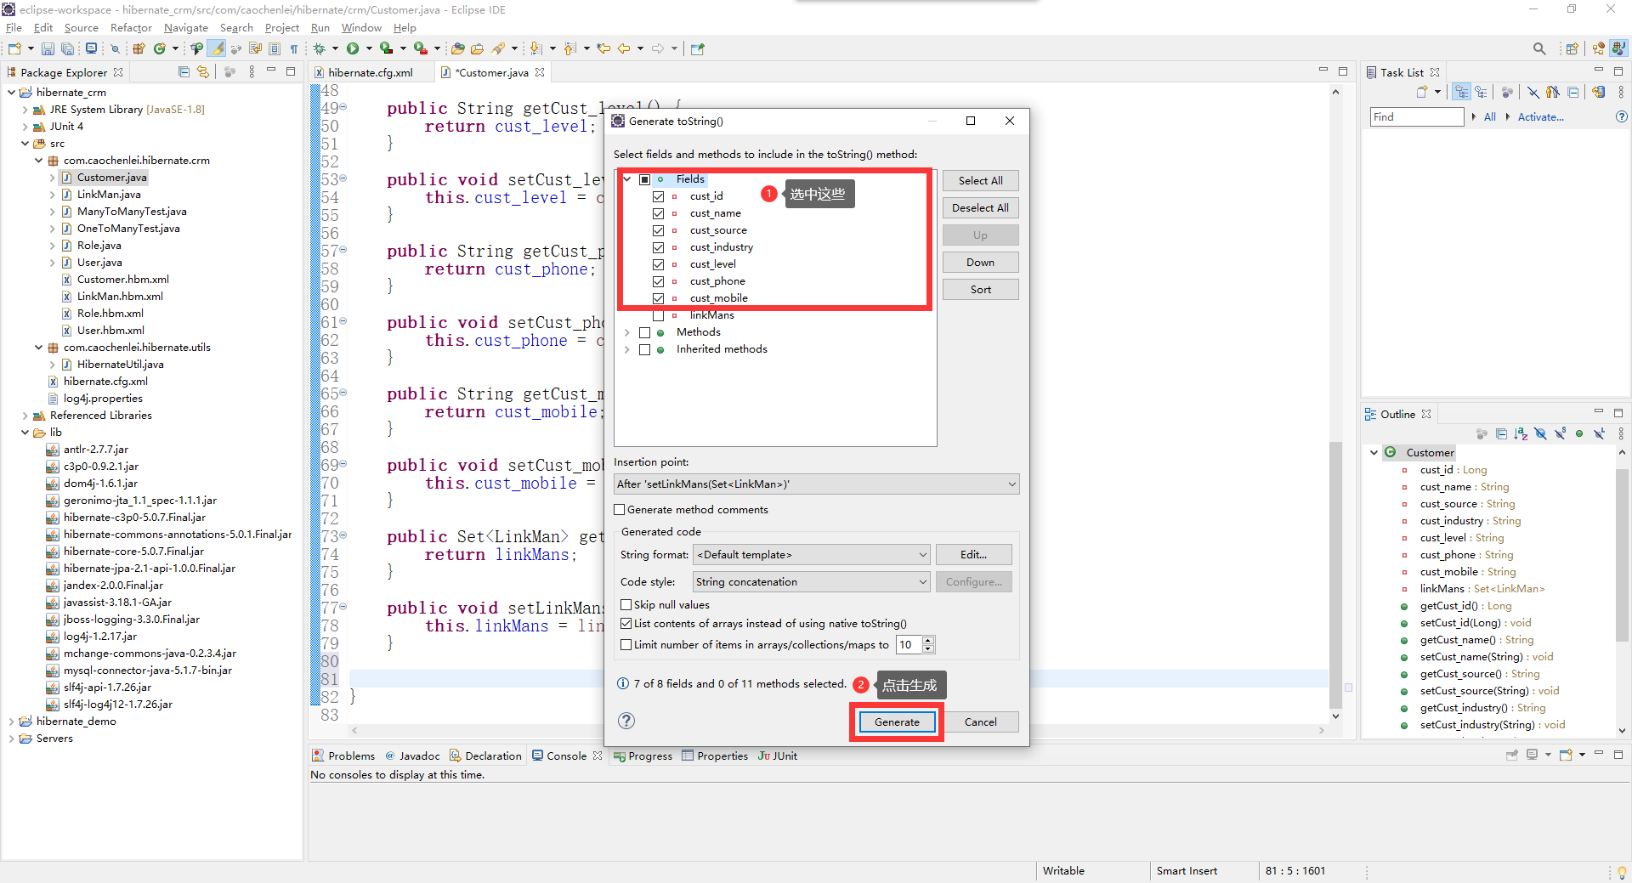The height and width of the screenshot is (883, 1632).
Task: Click the Find field in Task List
Action: pyautogui.click(x=1415, y=116)
